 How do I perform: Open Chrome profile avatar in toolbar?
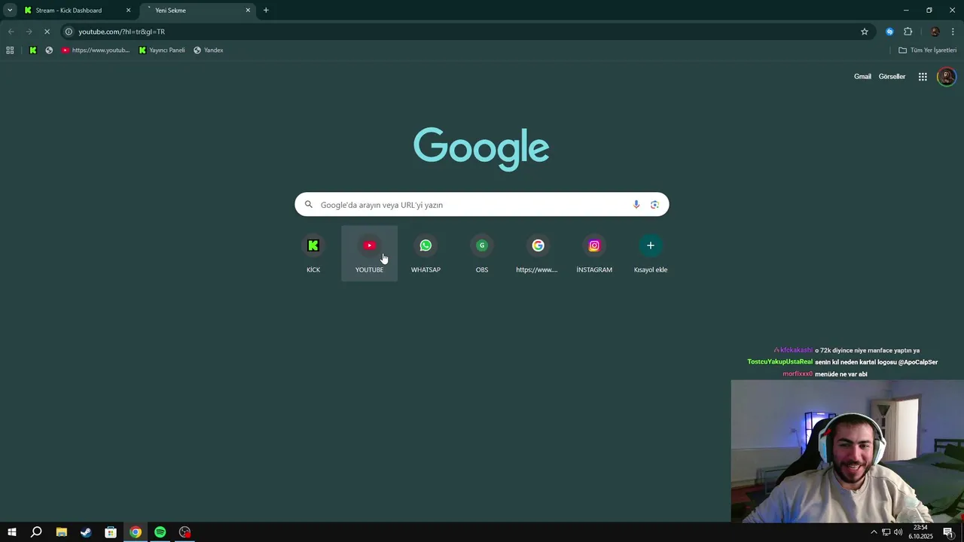935,32
